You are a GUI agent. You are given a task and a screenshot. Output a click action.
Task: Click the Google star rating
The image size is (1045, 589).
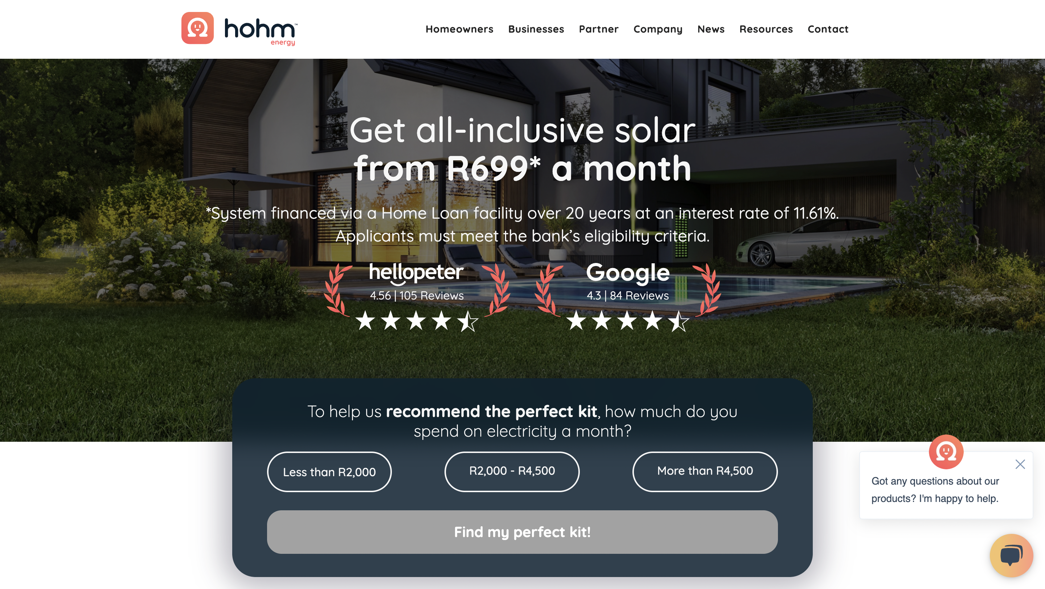[x=628, y=321]
